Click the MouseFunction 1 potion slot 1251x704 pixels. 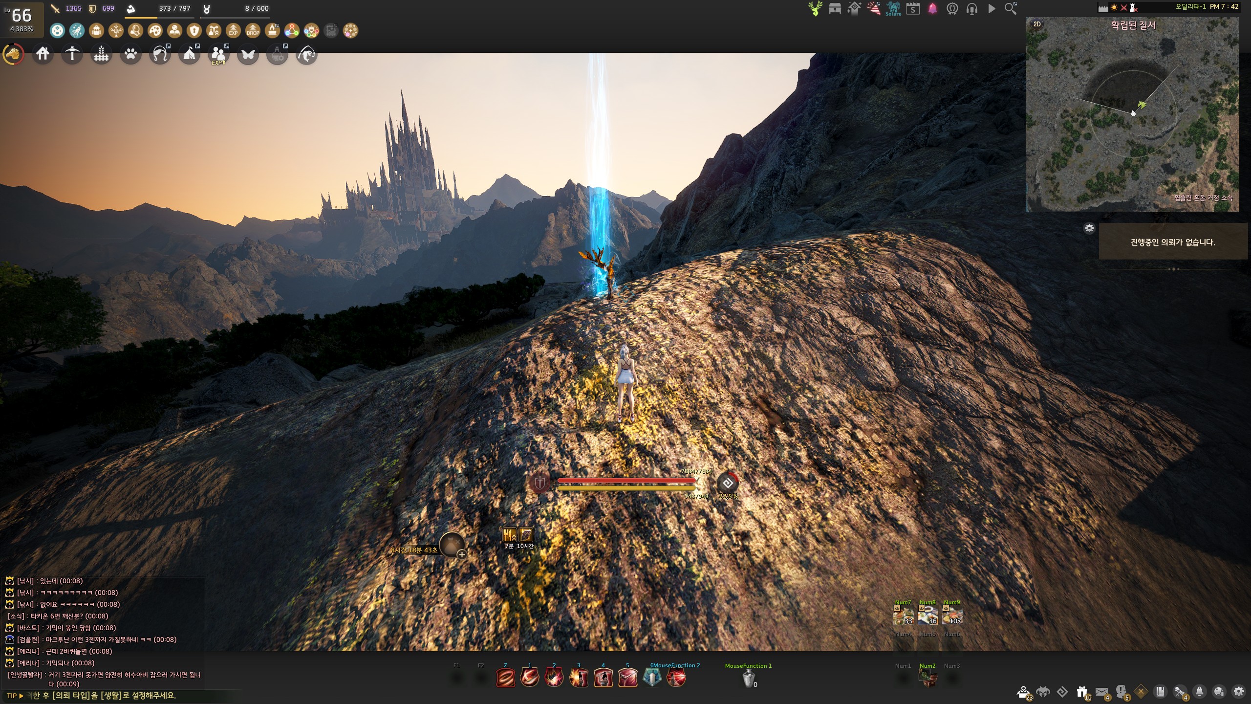(x=749, y=679)
